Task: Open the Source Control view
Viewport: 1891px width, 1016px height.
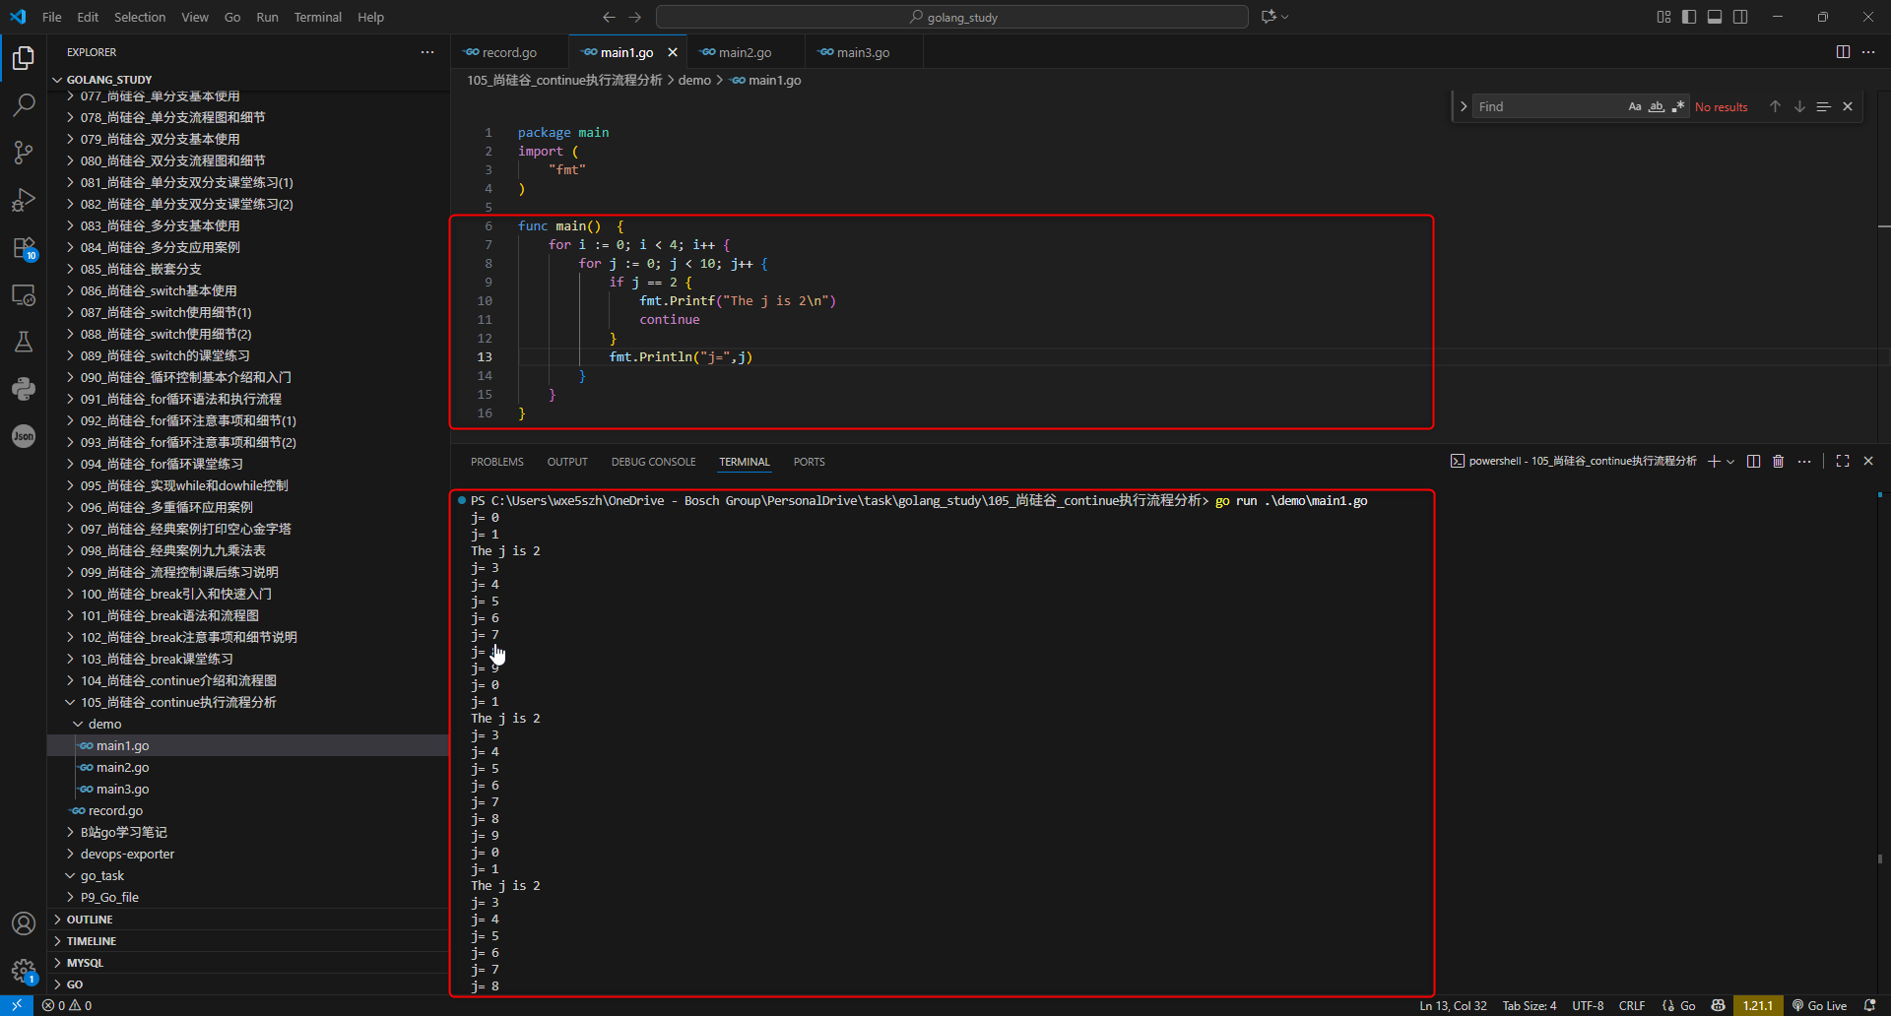Action: [x=24, y=152]
